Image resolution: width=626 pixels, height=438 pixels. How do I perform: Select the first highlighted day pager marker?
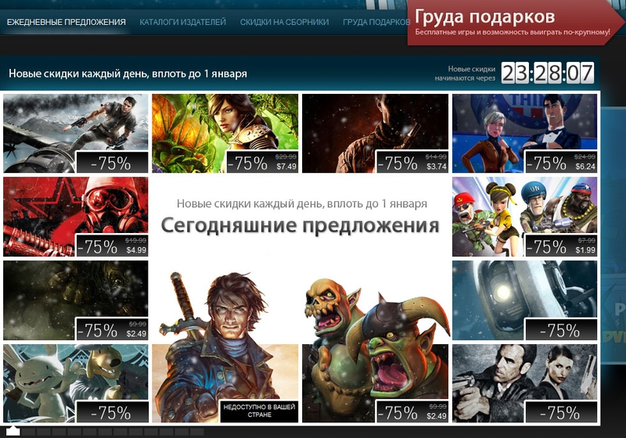point(13,431)
